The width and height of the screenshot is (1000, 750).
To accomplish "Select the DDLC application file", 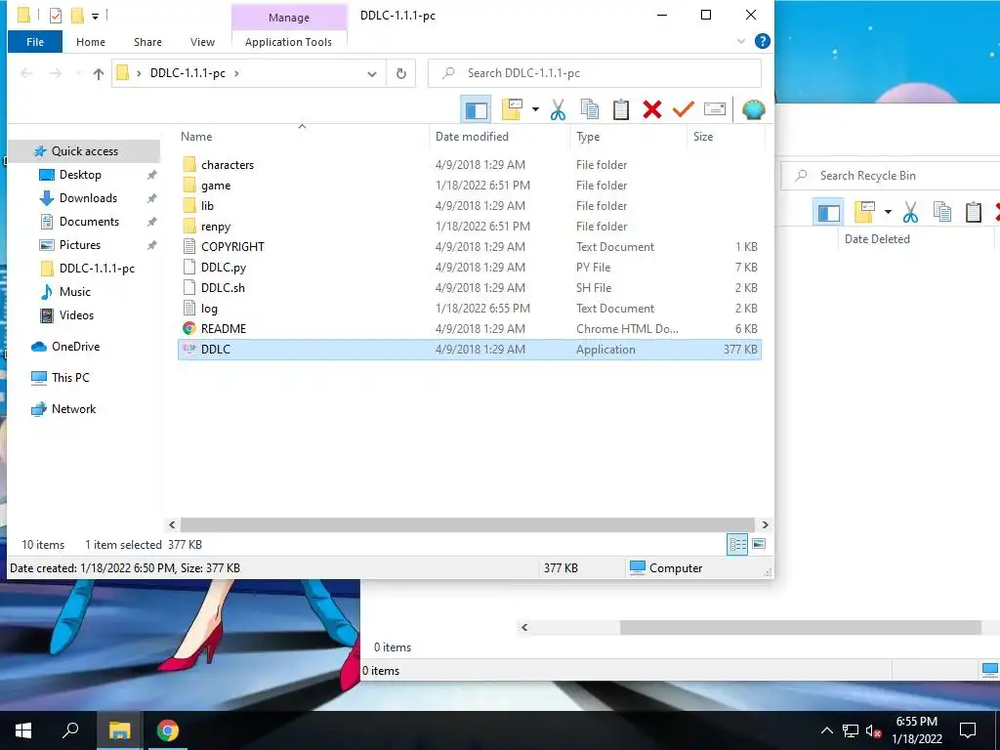I will [x=470, y=350].
